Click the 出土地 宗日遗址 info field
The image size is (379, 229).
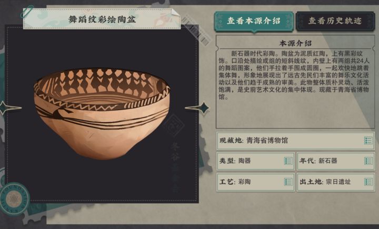click(x=329, y=182)
